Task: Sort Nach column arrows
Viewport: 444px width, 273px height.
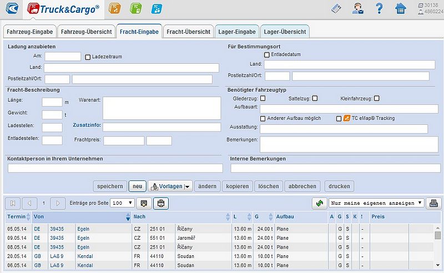Action: pyautogui.click(x=228, y=217)
